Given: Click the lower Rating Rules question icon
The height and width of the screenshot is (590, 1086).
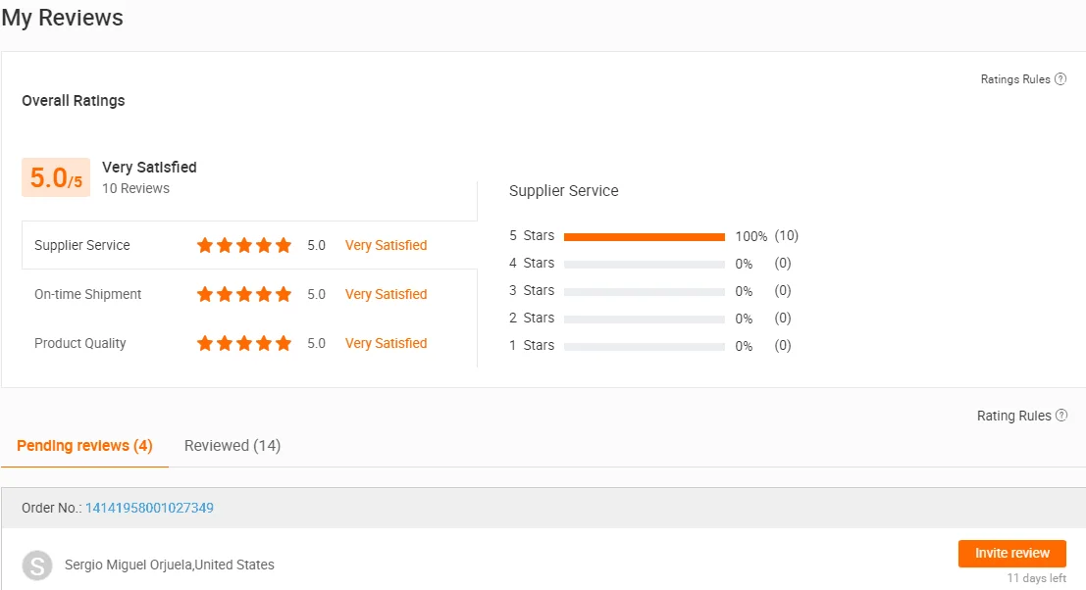Looking at the screenshot, I should click(1060, 416).
